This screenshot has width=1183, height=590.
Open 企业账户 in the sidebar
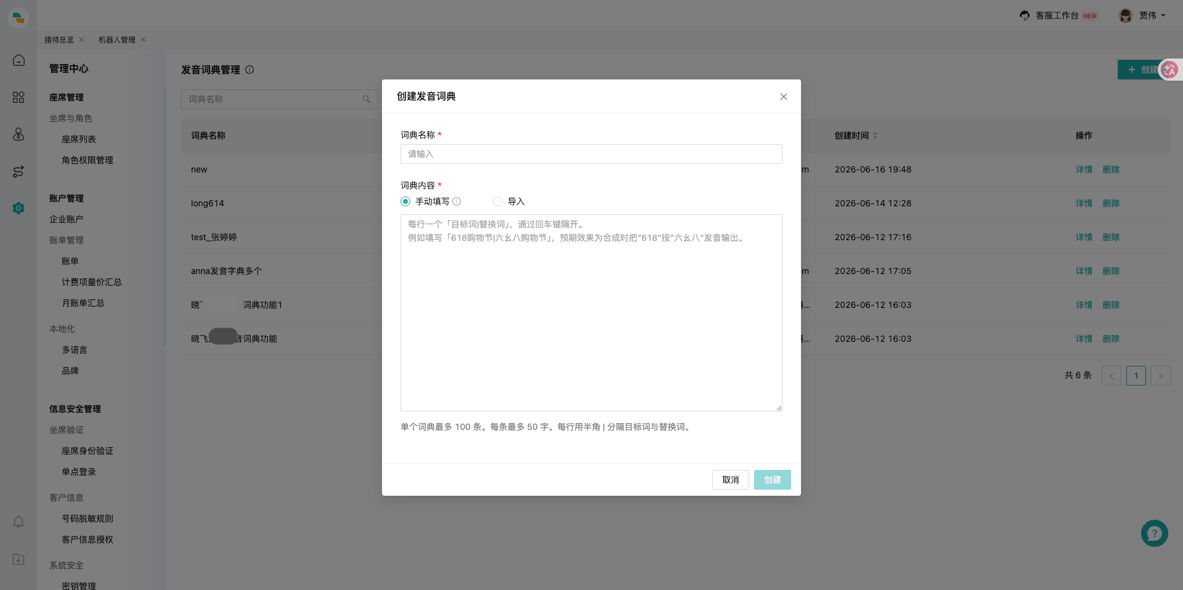[x=66, y=219]
